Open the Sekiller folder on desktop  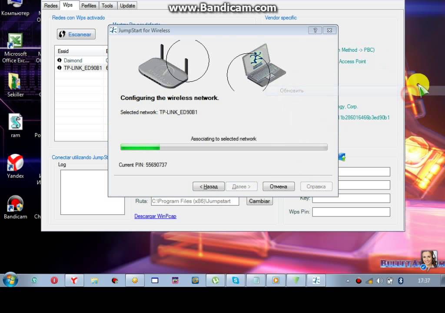pyautogui.click(x=15, y=85)
